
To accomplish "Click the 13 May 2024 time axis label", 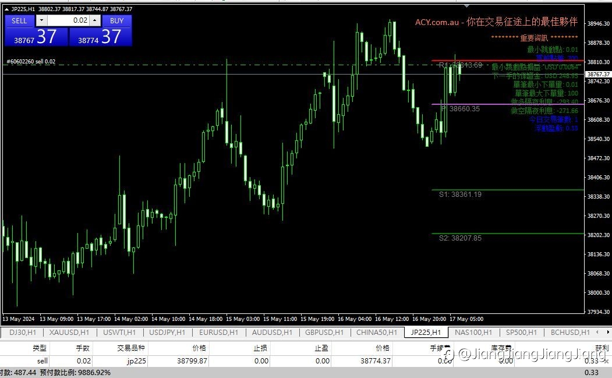I will coord(19,319).
